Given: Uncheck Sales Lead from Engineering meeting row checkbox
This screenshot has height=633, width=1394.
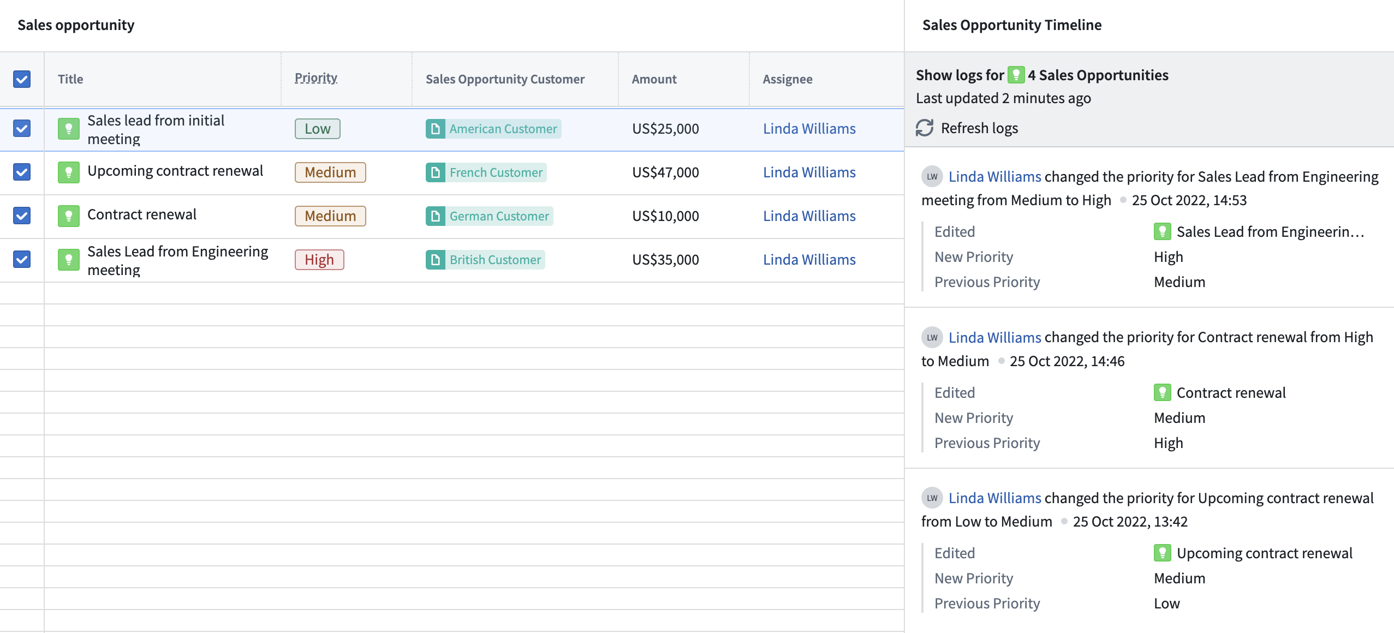Looking at the screenshot, I should (x=22, y=260).
